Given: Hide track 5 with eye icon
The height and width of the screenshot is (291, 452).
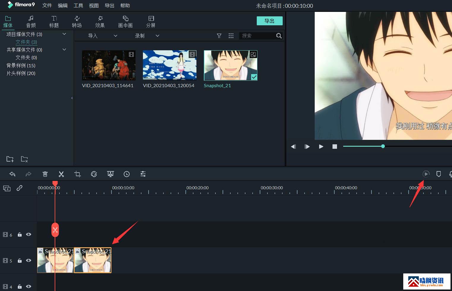Looking at the screenshot, I should pos(29,260).
